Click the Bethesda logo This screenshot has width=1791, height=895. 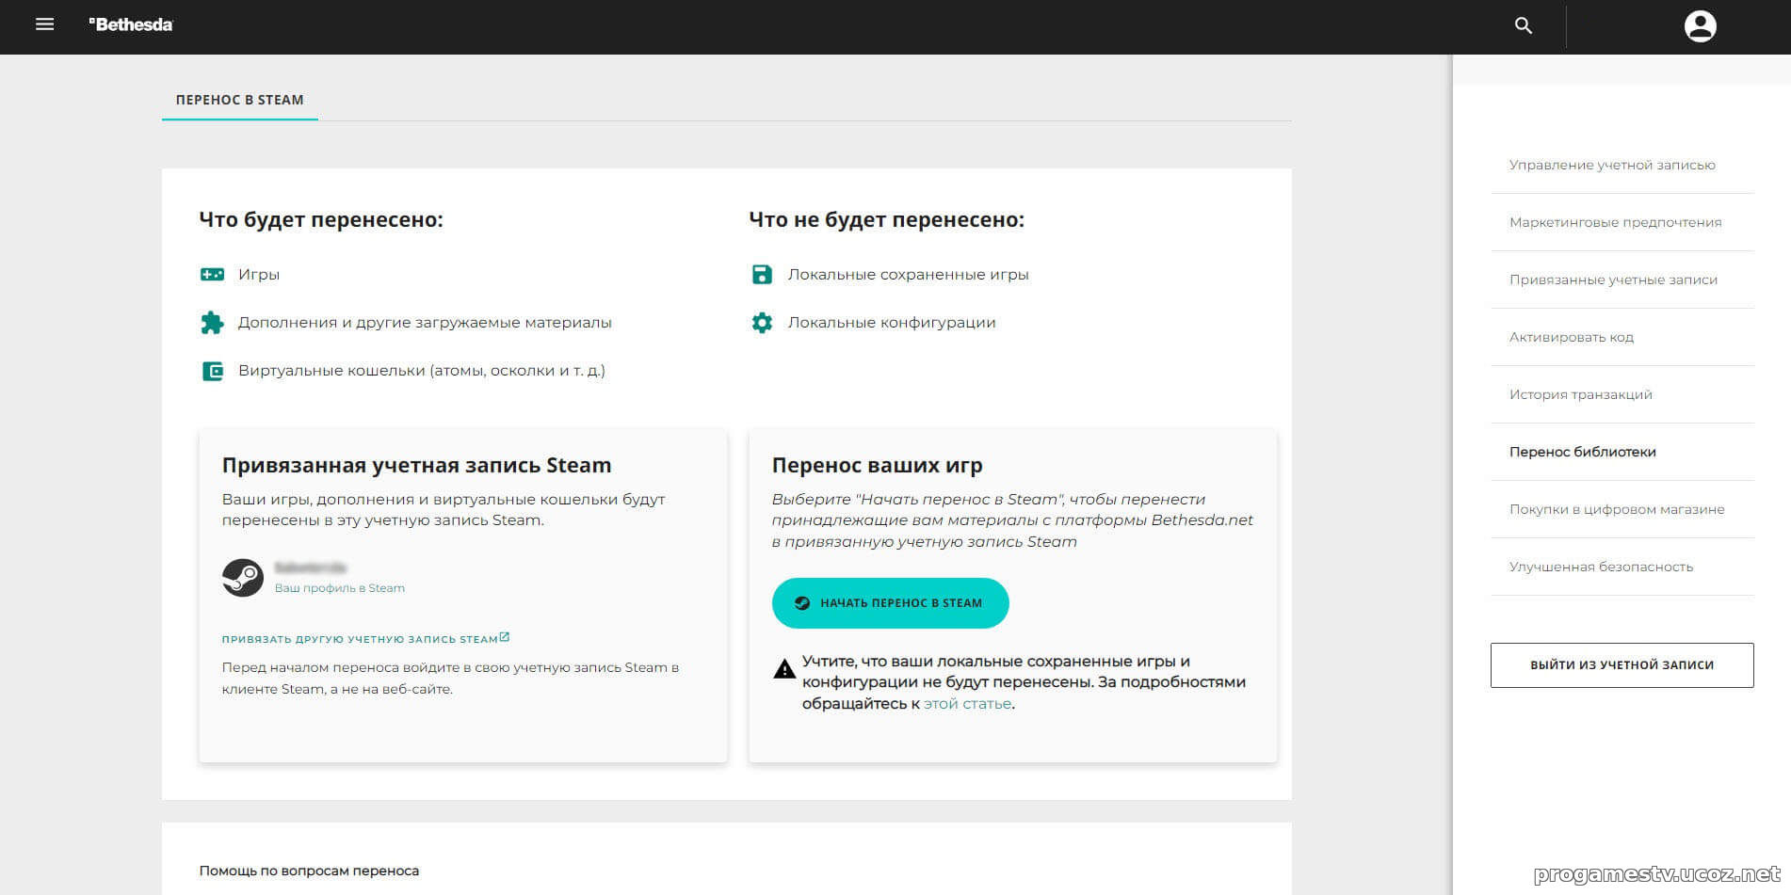coord(131,24)
